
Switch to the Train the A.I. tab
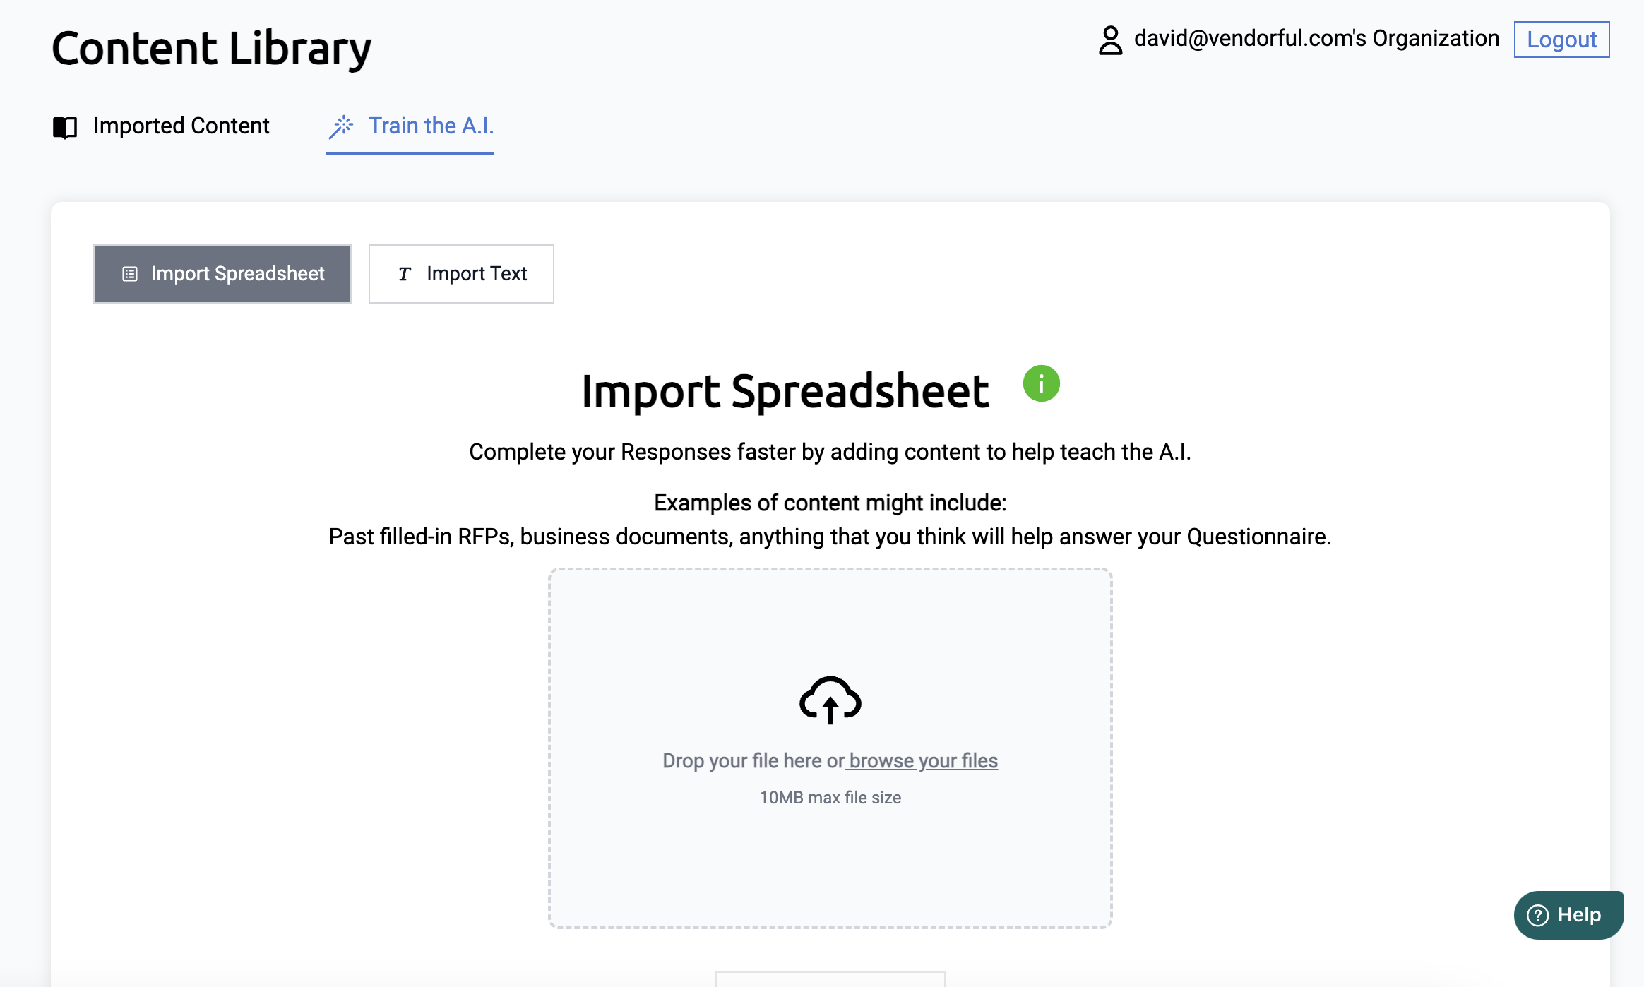431,126
